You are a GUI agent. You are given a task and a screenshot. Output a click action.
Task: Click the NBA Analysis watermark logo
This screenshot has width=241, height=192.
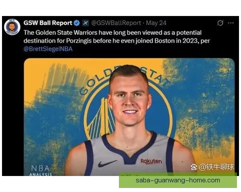(x=41, y=170)
